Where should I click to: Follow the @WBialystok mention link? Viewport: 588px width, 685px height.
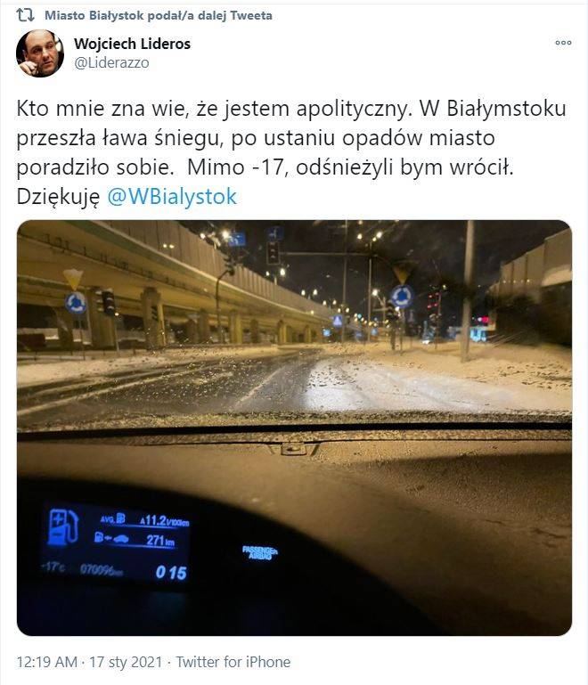pos(172,197)
